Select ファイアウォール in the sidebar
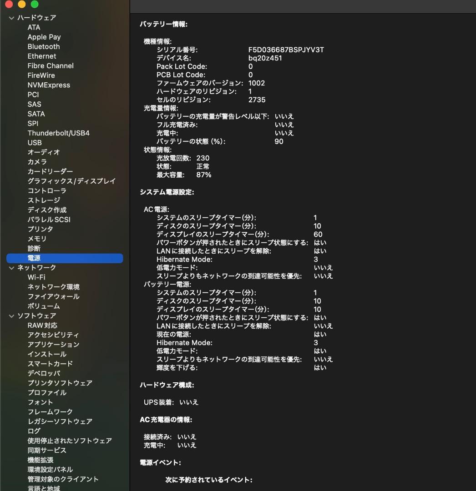 [x=53, y=296]
